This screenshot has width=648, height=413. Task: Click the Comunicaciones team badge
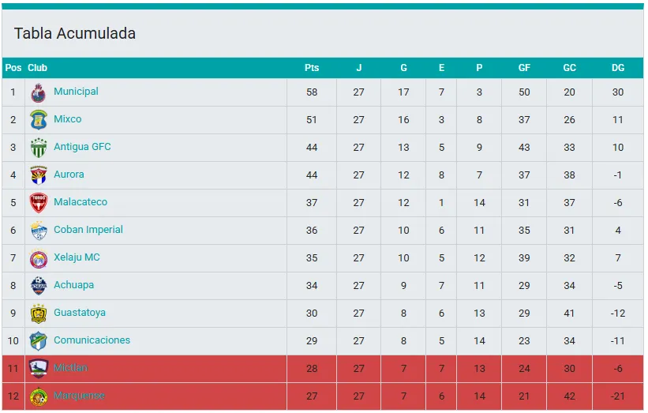(x=39, y=341)
